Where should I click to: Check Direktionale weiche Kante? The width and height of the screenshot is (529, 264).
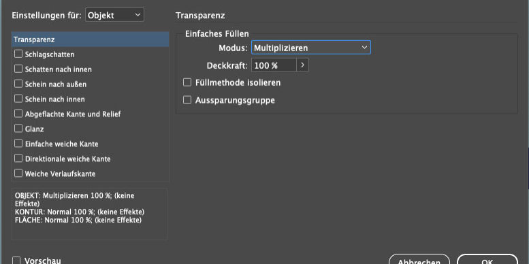pos(18,158)
